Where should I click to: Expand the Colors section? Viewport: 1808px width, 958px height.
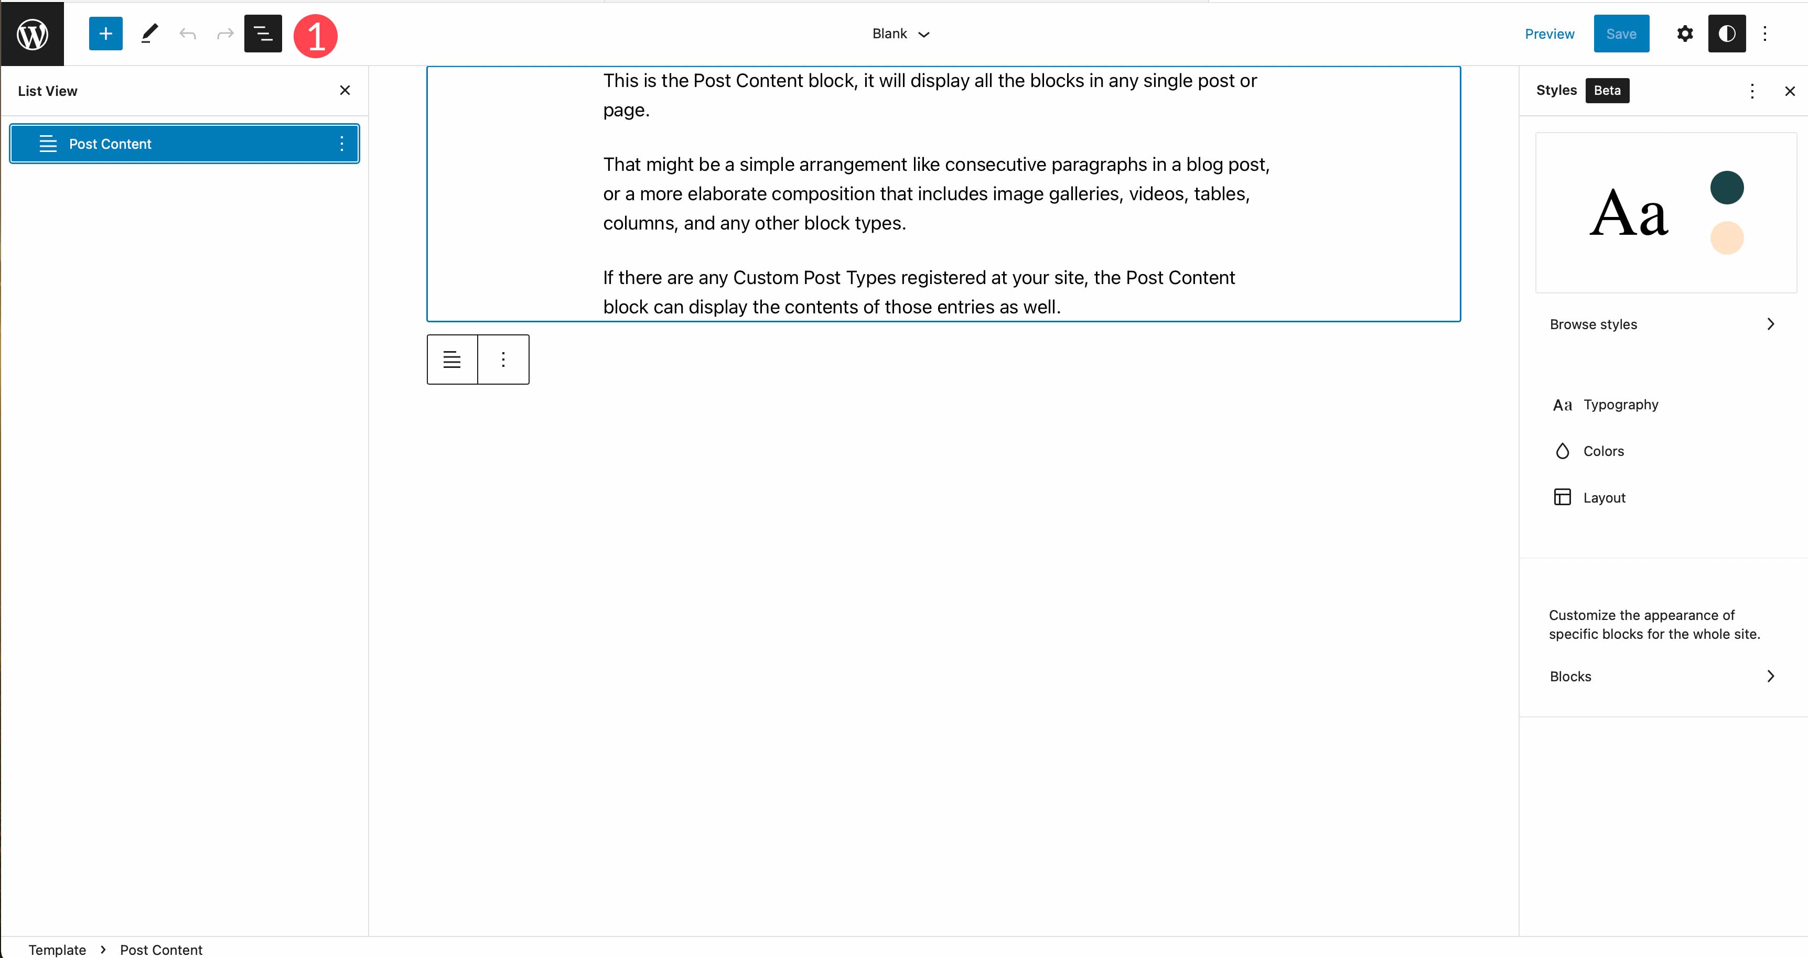1605,450
